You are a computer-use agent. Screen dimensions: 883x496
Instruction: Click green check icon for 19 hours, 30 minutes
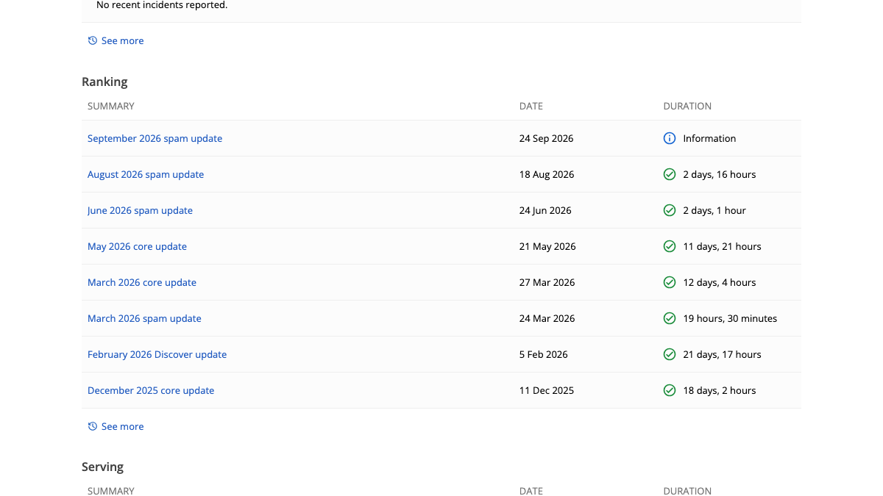point(670,318)
